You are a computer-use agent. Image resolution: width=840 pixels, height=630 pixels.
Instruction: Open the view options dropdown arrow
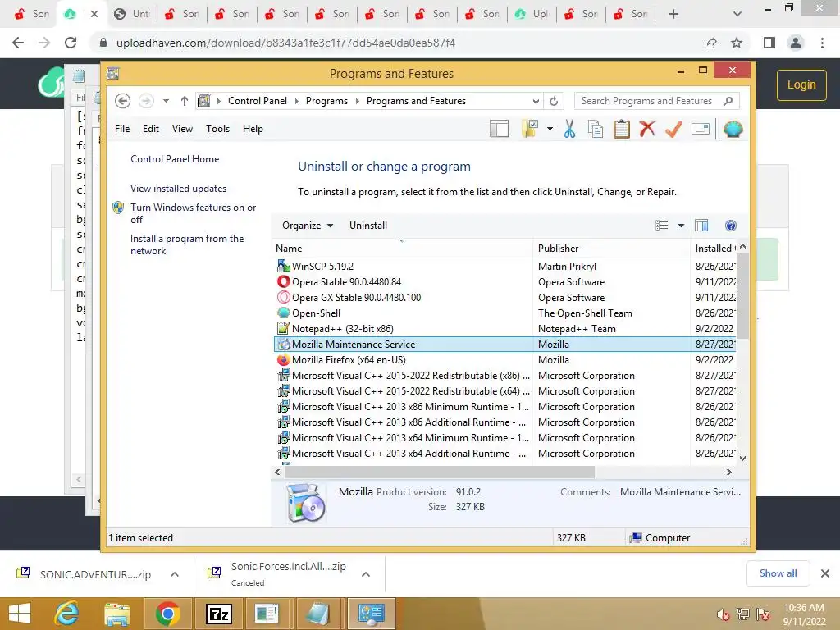point(682,226)
